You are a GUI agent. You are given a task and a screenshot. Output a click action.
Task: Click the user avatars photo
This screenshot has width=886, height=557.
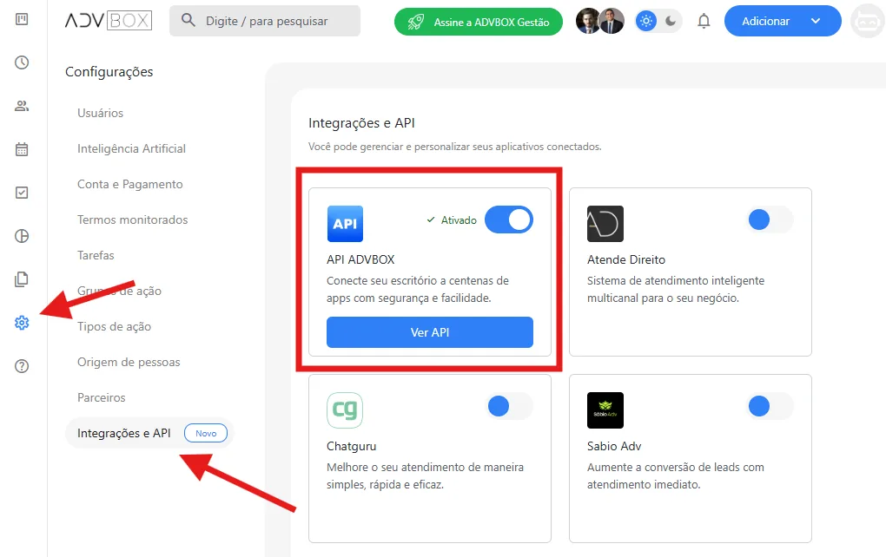600,22
